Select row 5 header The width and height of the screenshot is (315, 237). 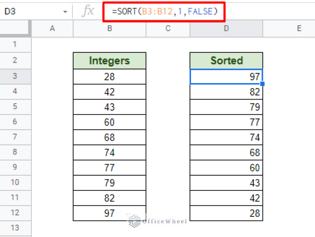16,107
